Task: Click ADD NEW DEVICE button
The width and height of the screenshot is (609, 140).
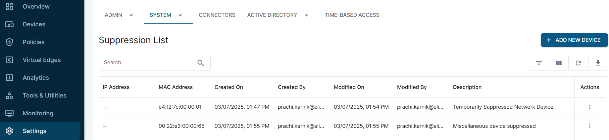Action: pos(574,40)
